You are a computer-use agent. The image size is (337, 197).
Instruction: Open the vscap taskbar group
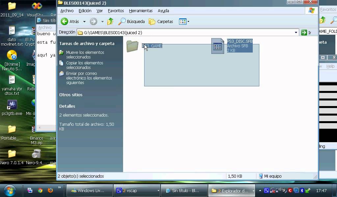(137, 190)
